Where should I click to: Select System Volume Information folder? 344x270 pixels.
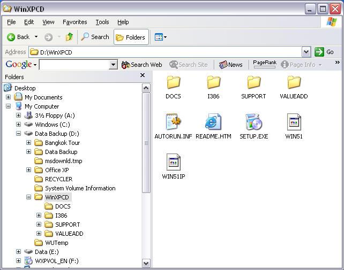tap(80, 188)
